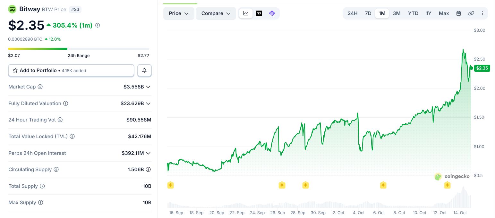
Task: Click the Circulating Supply info icon
Action: [x=56, y=170]
